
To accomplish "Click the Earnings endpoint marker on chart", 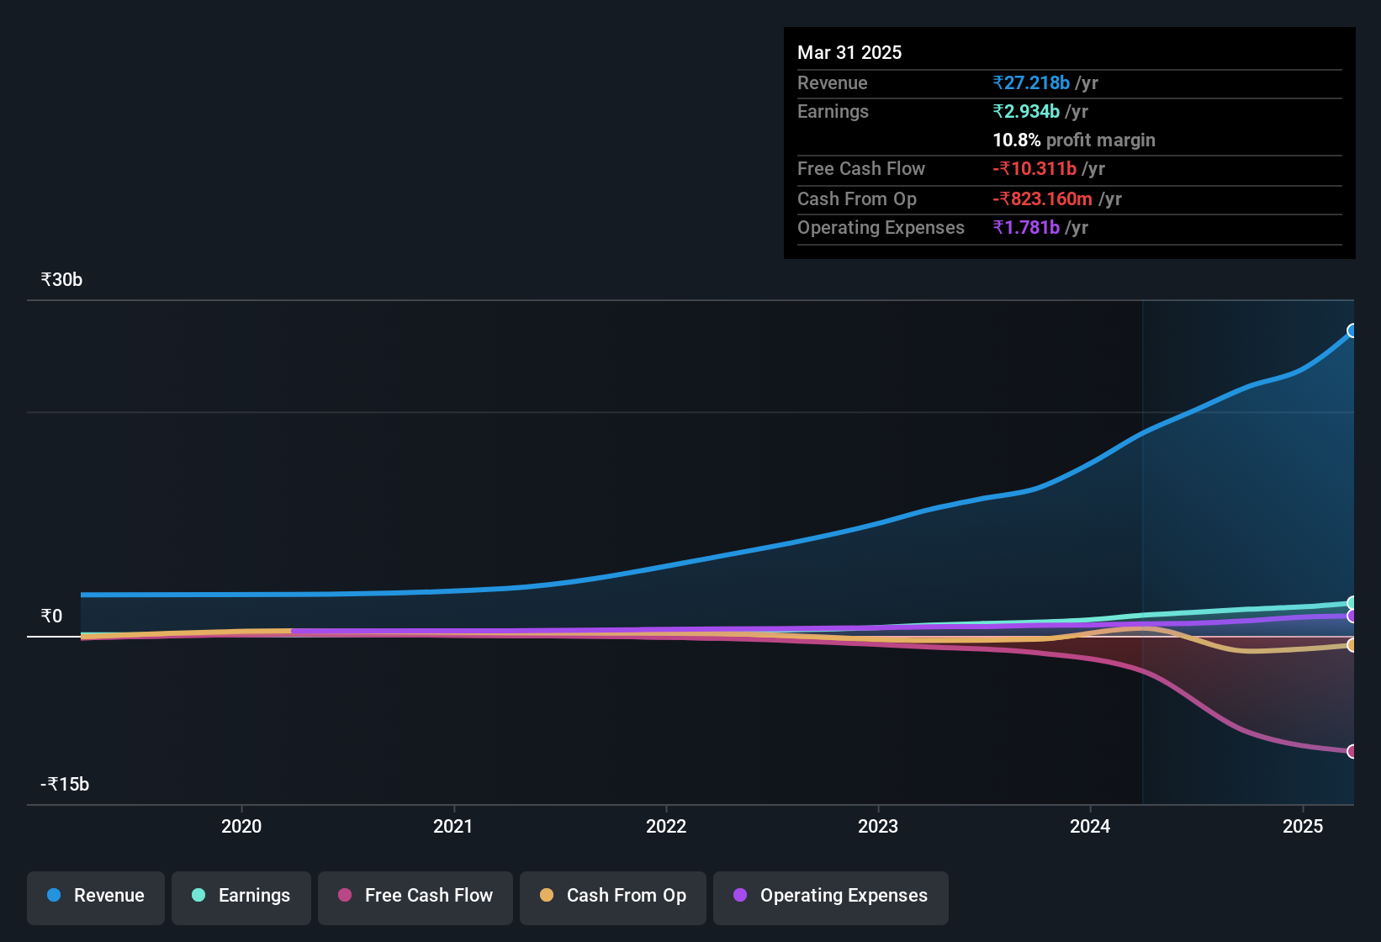I will (1352, 603).
